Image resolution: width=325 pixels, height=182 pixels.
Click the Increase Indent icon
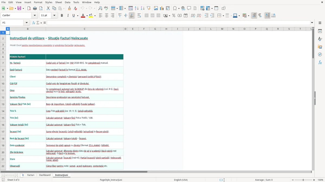coord(206,16)
